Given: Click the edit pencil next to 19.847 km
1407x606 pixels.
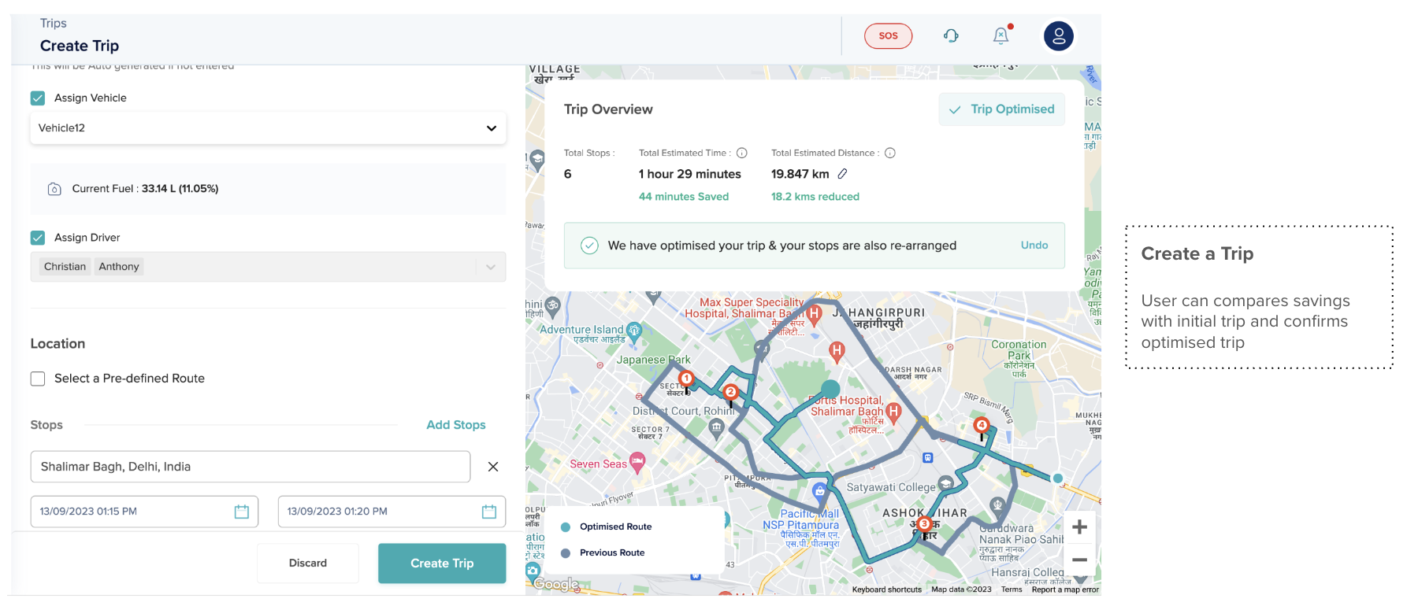Looking at the screenshot, I should pos(842,174).
